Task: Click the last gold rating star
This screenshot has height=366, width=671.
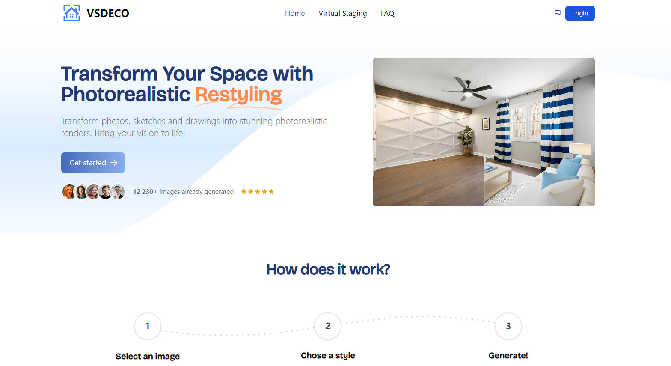Action: (271, 192)
